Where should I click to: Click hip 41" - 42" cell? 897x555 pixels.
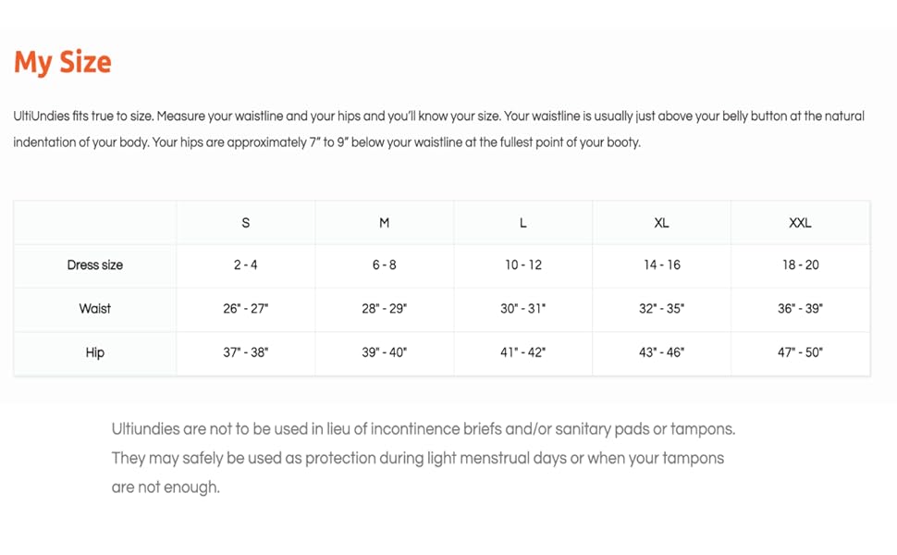click(522, 352)
